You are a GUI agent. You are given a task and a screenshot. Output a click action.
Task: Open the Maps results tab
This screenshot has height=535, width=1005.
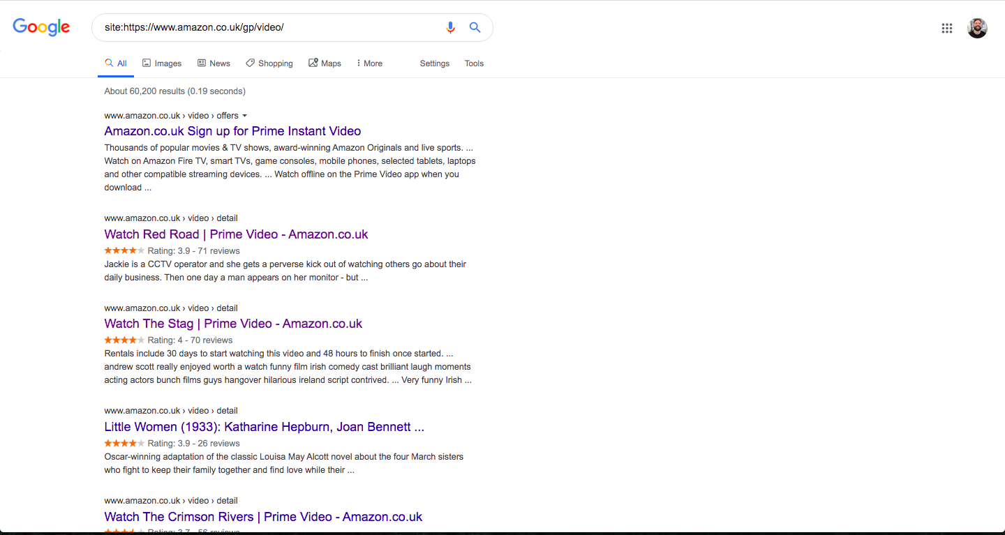(x=325, y=63)
